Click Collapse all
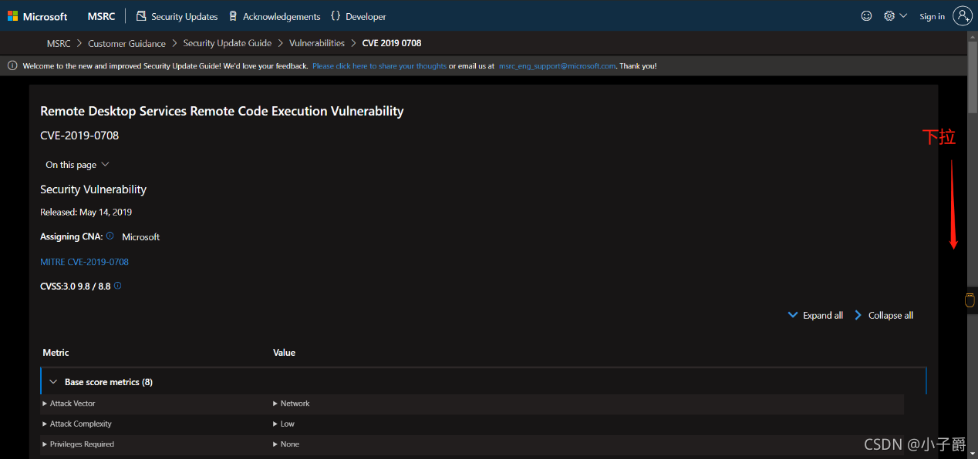This screenshot has height=459, width=978. [884, 315]
